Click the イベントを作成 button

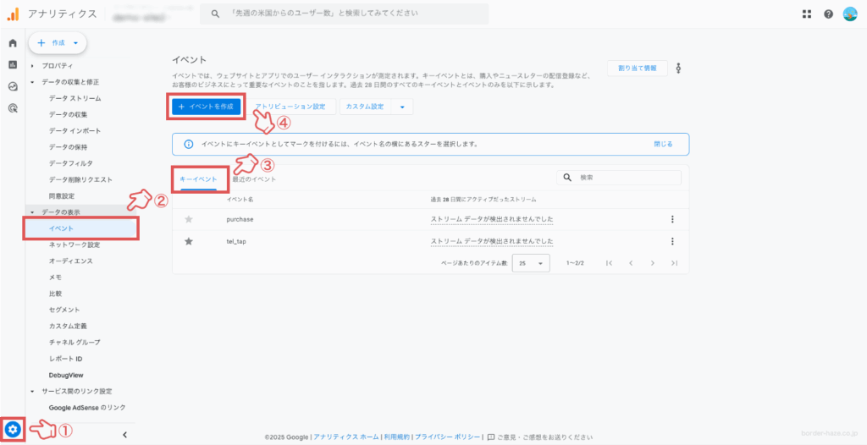[x=207, y=107]
